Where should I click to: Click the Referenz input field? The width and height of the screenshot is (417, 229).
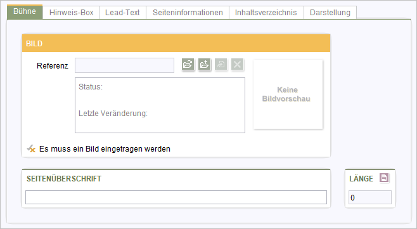tap(124, 65)
